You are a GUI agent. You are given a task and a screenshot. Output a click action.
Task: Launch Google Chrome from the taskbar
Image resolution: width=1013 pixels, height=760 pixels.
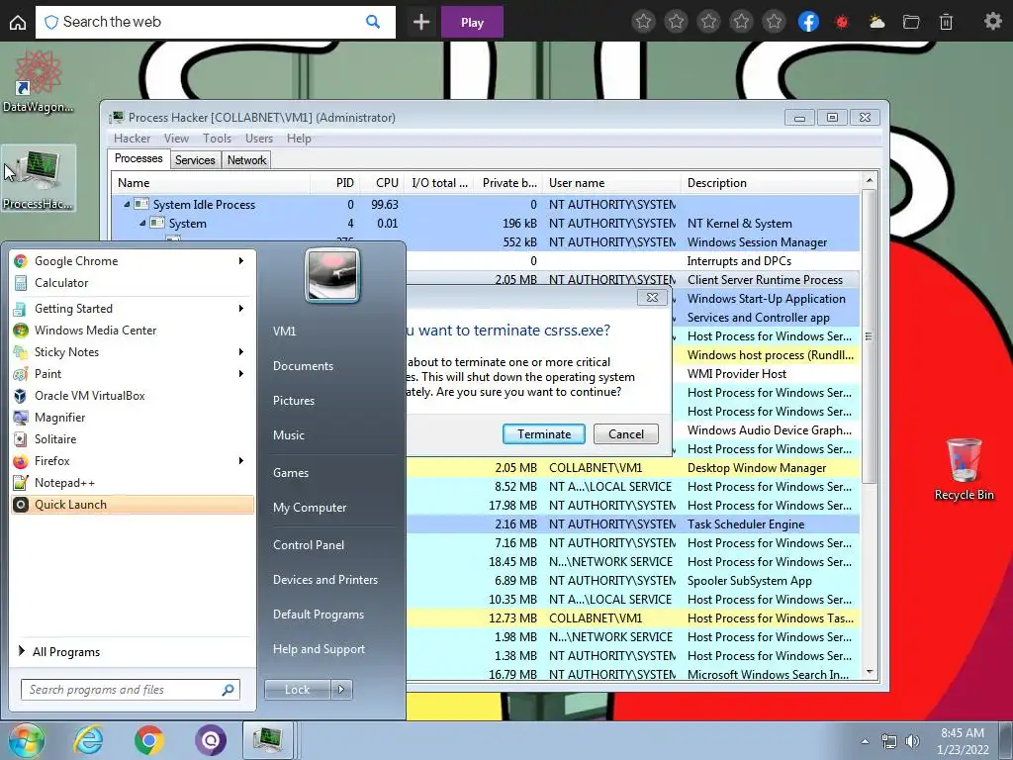click(148, 740)
